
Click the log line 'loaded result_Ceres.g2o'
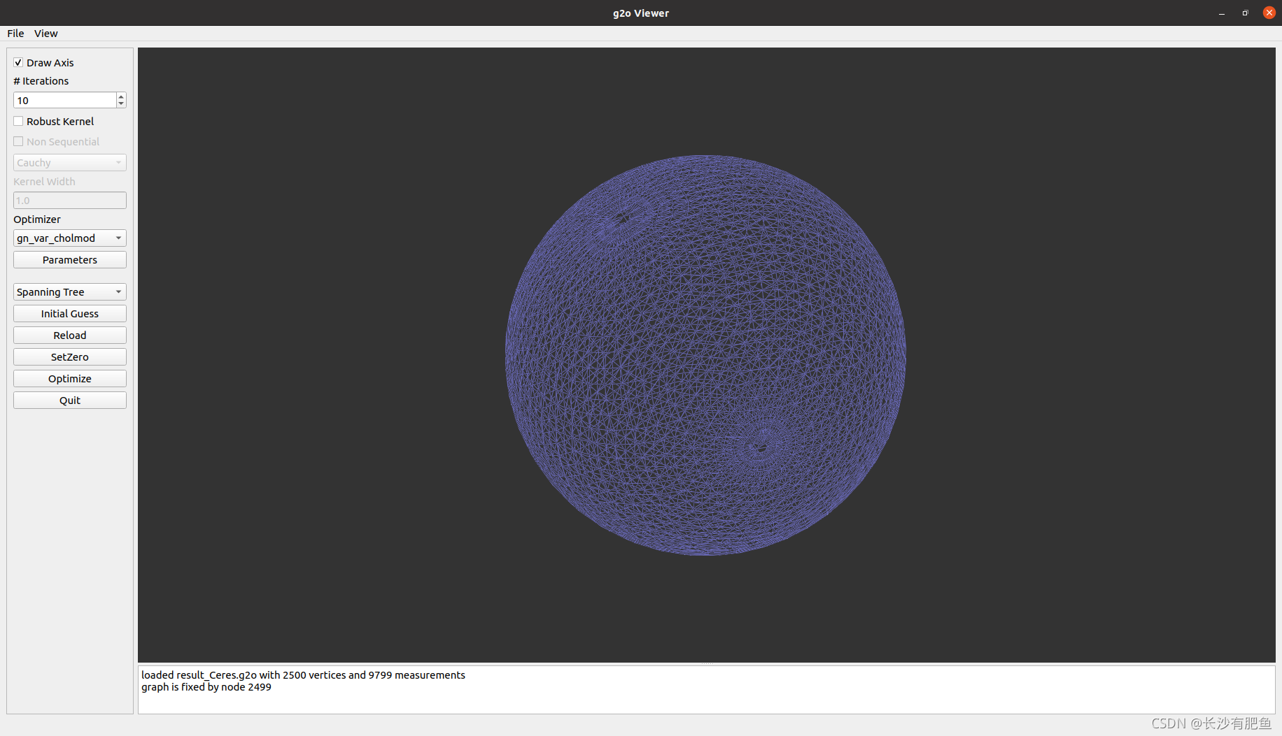(x=303, y=675)
